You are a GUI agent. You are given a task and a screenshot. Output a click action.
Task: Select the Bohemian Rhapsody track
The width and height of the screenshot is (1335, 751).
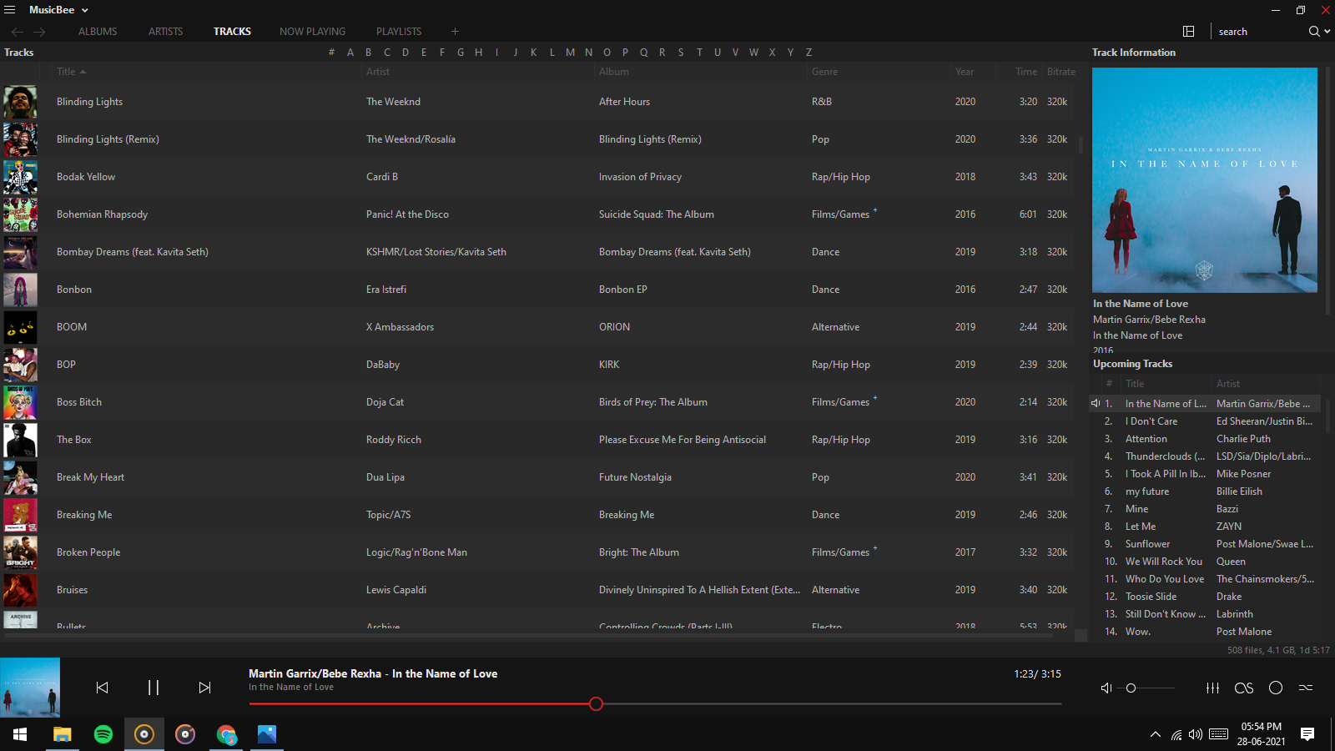pyautogui.click(x=538, y=214)
